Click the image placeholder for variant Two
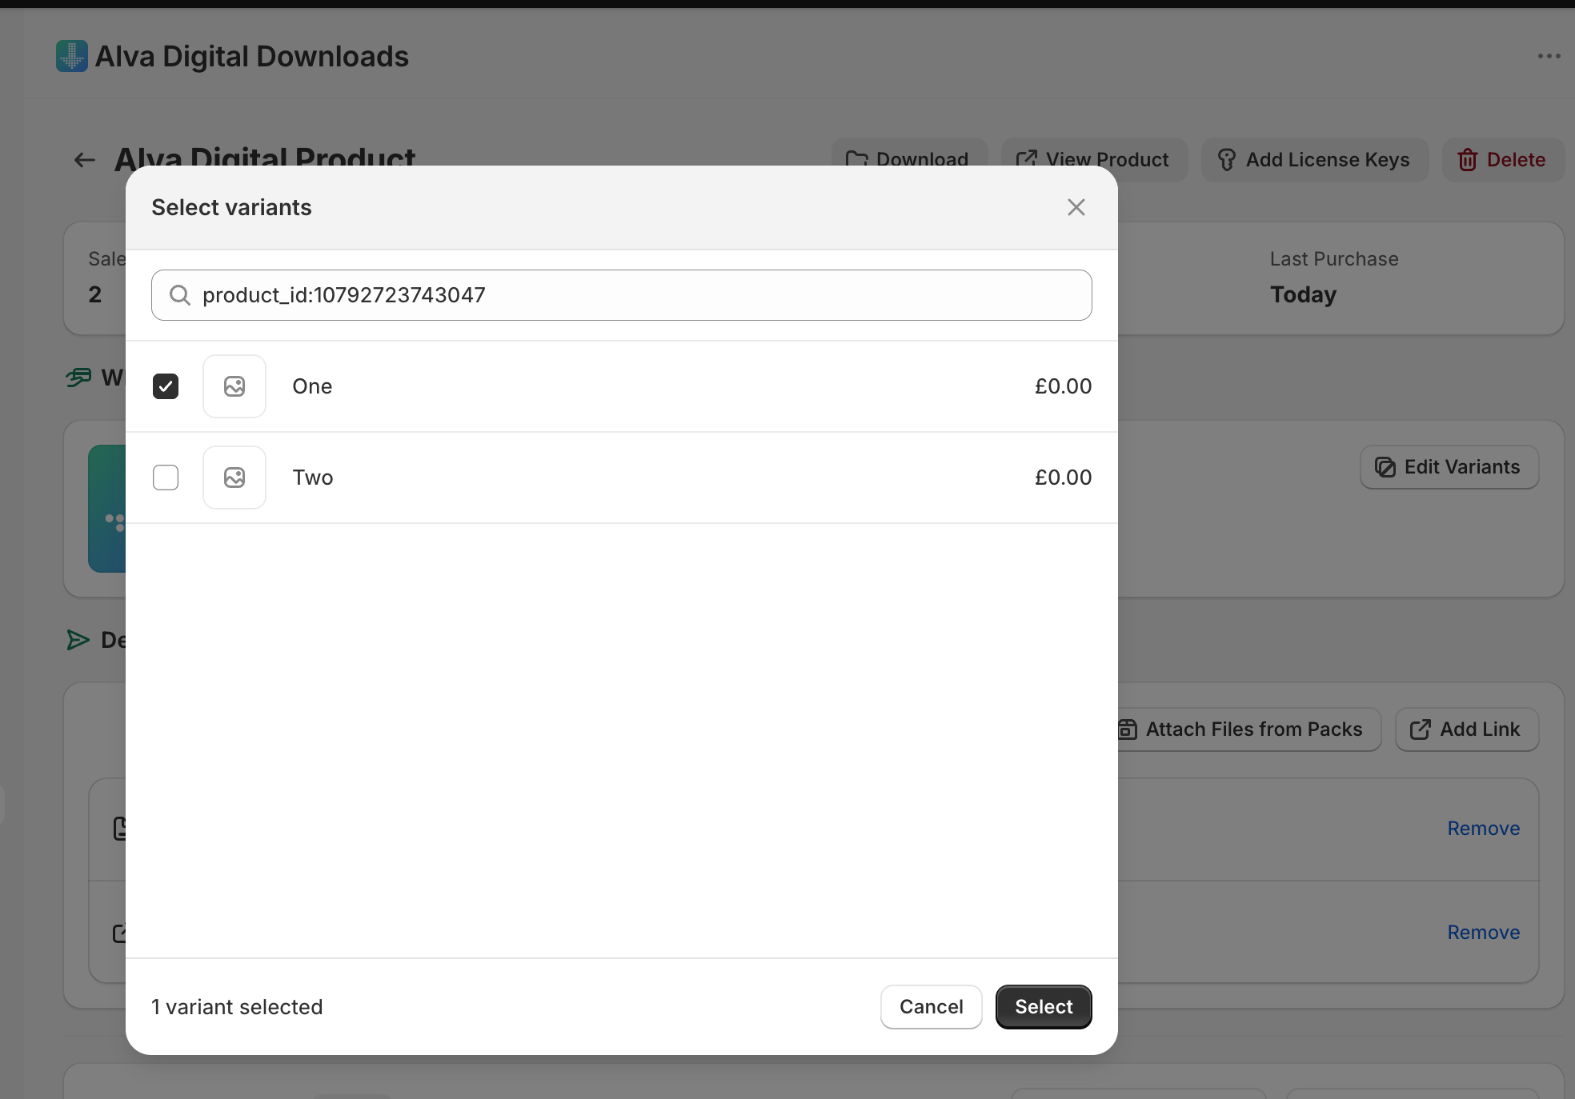Image resolution: width=1575 pixels, height=1099 pixels. click(x=234, y=478)
